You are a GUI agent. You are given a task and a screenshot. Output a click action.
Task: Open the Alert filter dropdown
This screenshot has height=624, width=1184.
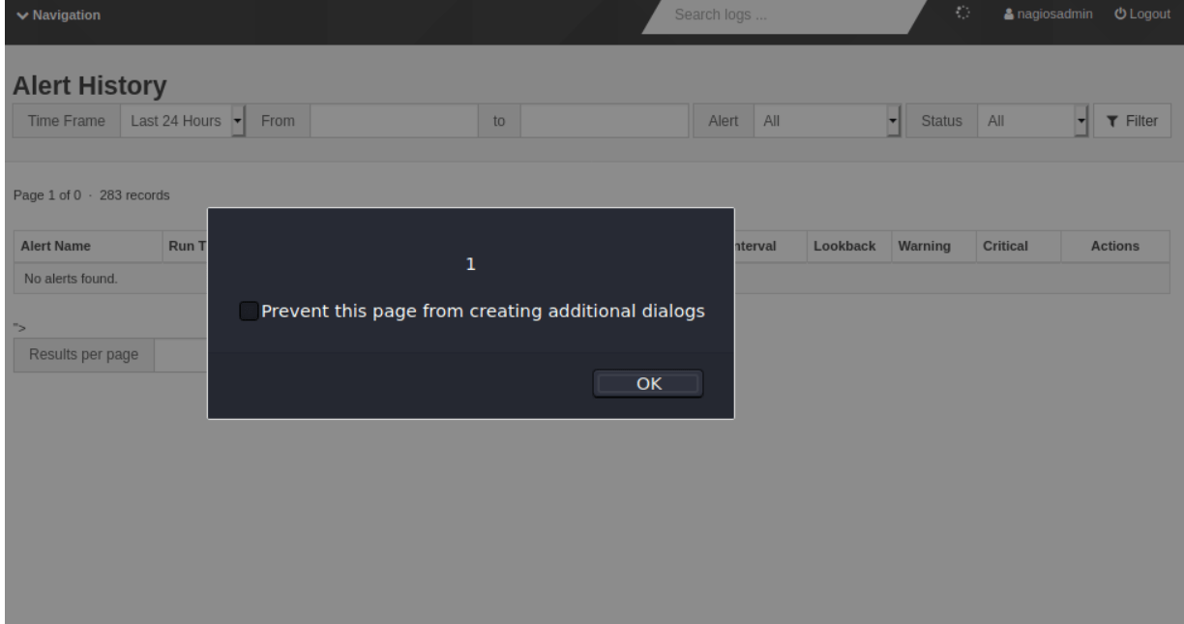[827, 121]
